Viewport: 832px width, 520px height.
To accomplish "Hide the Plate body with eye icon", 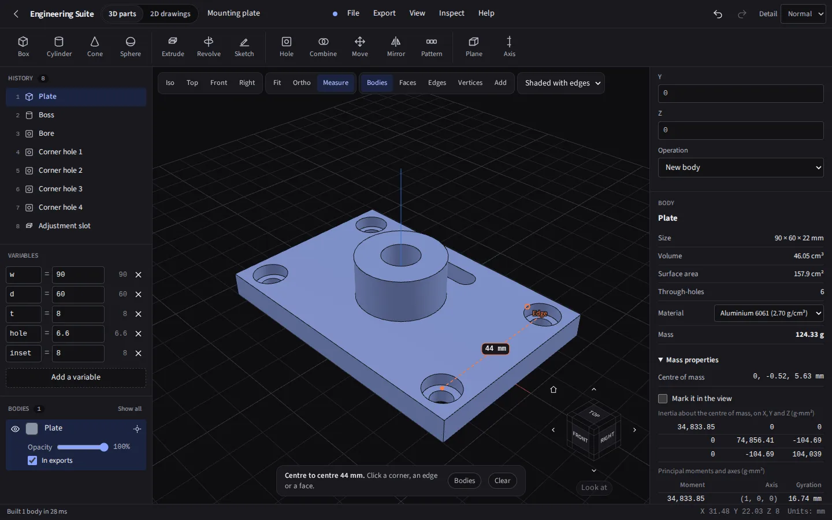I will [15, 429].
